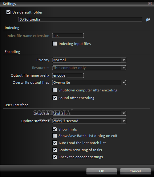Click the default folder path field
Screen dimensions: 154x177
(80, 19)
